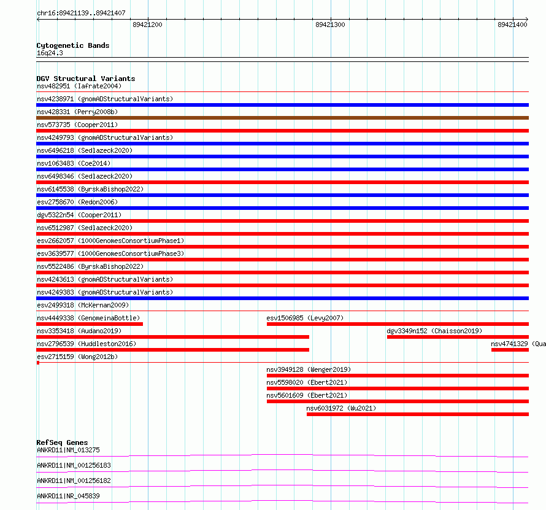Click the dgv3349n152 (Chaisson2019) label
The image size is (546, 510).
pyautogui.click(x=434, y=331)
